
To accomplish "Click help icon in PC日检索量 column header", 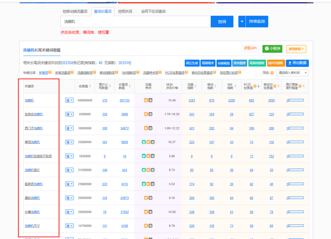I will point(255,86).
